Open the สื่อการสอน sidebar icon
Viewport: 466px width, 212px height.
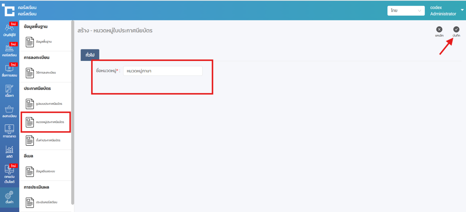click(x=9, y=70)
